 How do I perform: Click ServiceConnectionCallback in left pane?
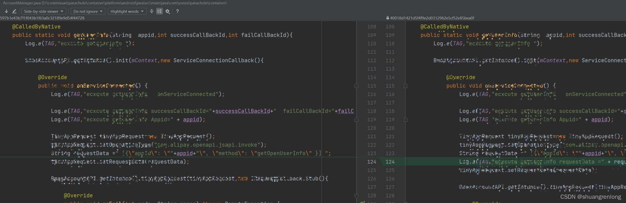tap(214, 60)
